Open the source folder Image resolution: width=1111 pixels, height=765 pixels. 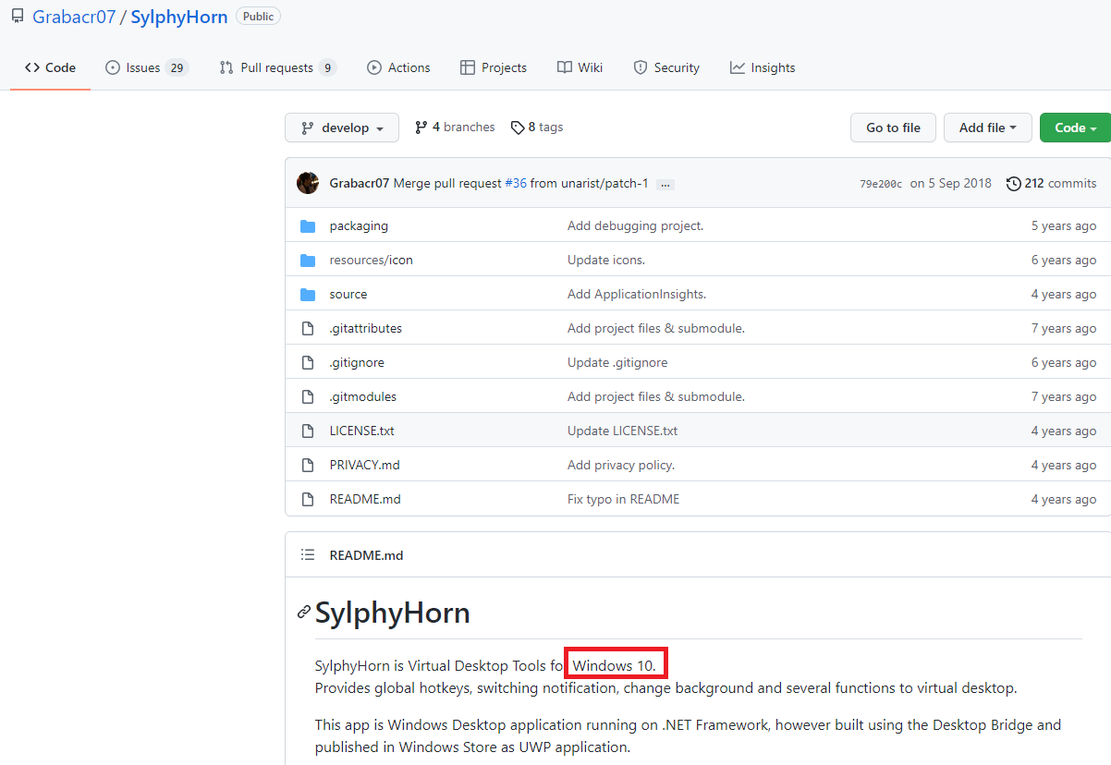tap(348, 294)
